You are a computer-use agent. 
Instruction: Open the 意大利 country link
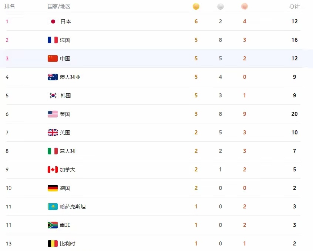point(67,151)
